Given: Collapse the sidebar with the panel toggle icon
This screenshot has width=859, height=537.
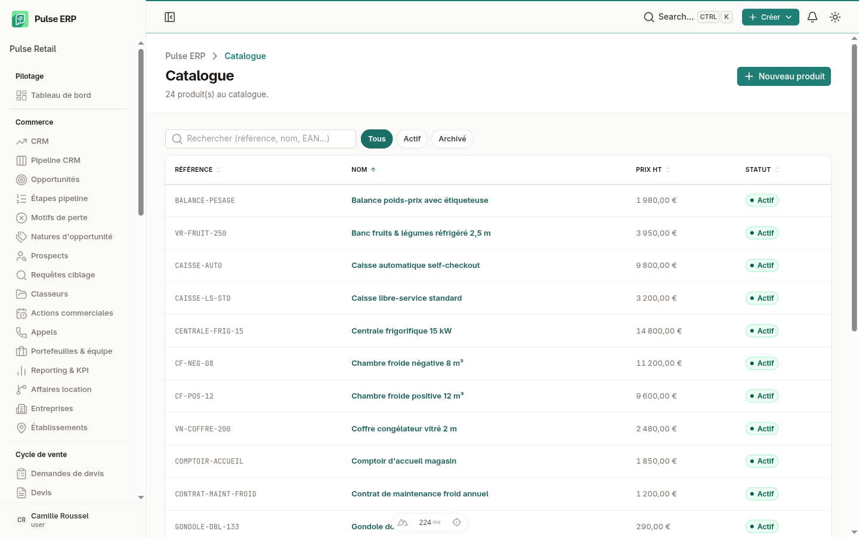Looking at the screenshot, I should click(x=170, y=17).
